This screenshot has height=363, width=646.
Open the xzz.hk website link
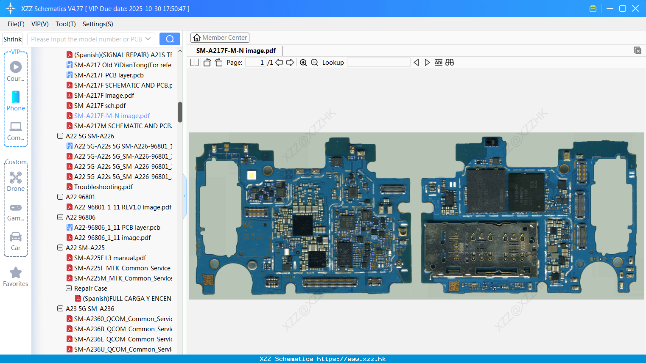click(x=351, y=359)
